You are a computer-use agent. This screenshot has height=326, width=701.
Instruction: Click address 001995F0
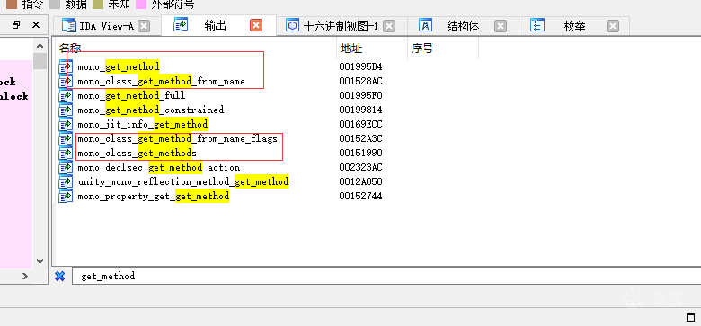360,96
